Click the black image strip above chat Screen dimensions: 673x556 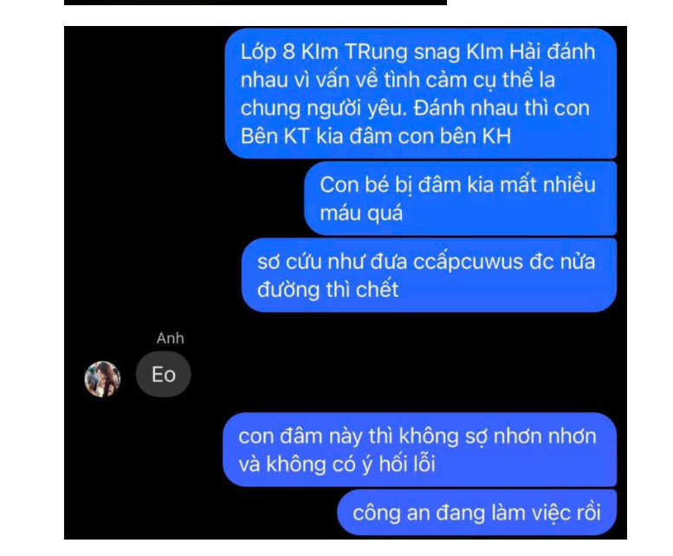(x=256, y=3)
